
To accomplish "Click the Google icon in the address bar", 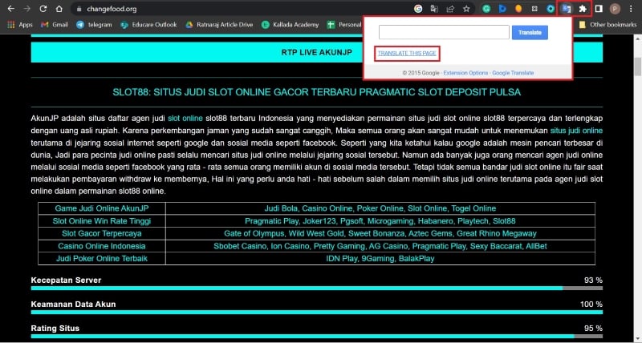I will 418,9.
